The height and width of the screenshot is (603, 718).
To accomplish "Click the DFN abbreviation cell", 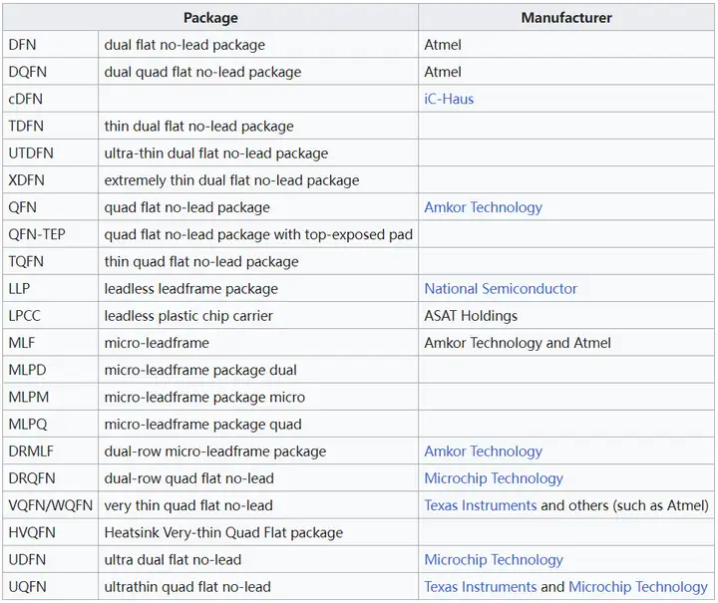I will (51, 45).
